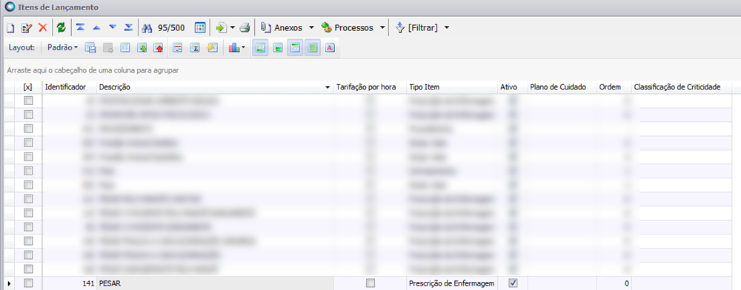The image size is (741, 290).
Task: Click the 95/500 record counter
Action: [171, 28]
